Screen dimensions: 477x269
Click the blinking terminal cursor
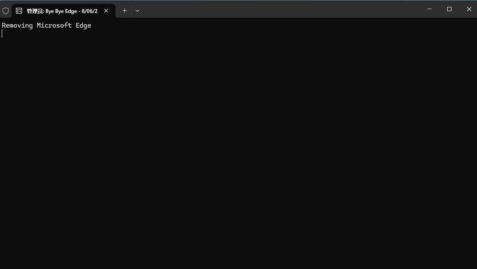2,33
